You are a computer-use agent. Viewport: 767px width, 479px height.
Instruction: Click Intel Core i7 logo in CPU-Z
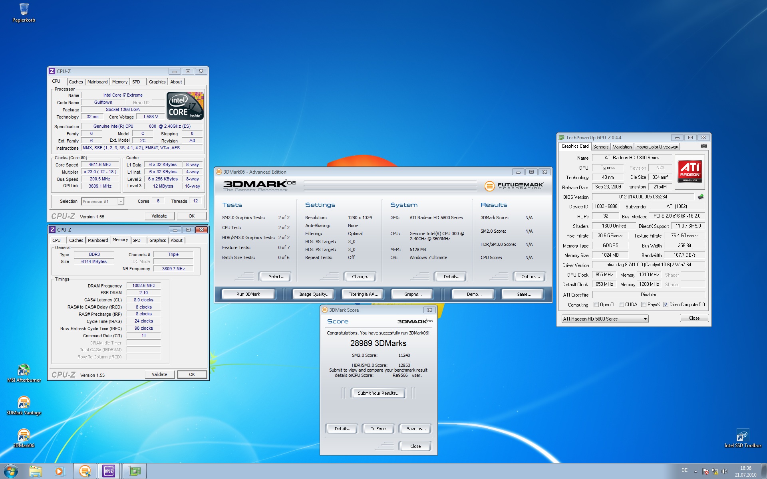185,106
